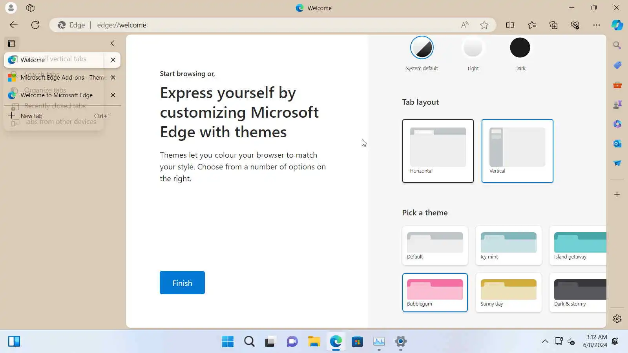Viewport: 628px width, 353px height.
Task: Open Collections panel
Action: coord(553,25)
